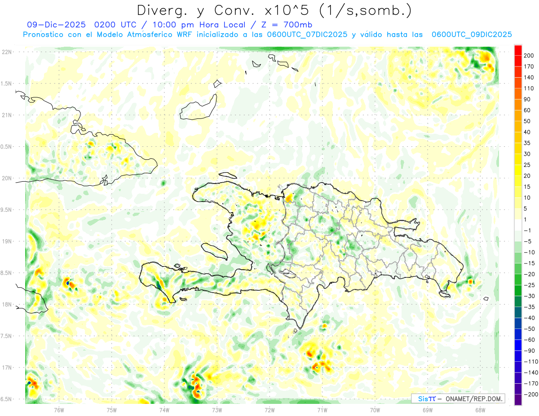The width and height of the screenshot is (539, 416).
Task: Click the white colorbar swatch between 1 and -1
Action: (518, 225)
